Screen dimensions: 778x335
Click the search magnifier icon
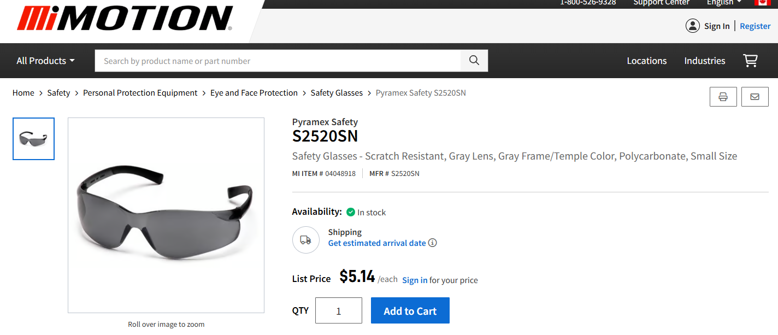point(474,61)
